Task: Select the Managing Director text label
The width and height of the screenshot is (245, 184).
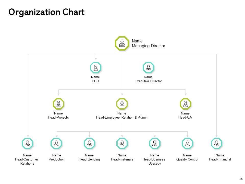Action: 148,46
